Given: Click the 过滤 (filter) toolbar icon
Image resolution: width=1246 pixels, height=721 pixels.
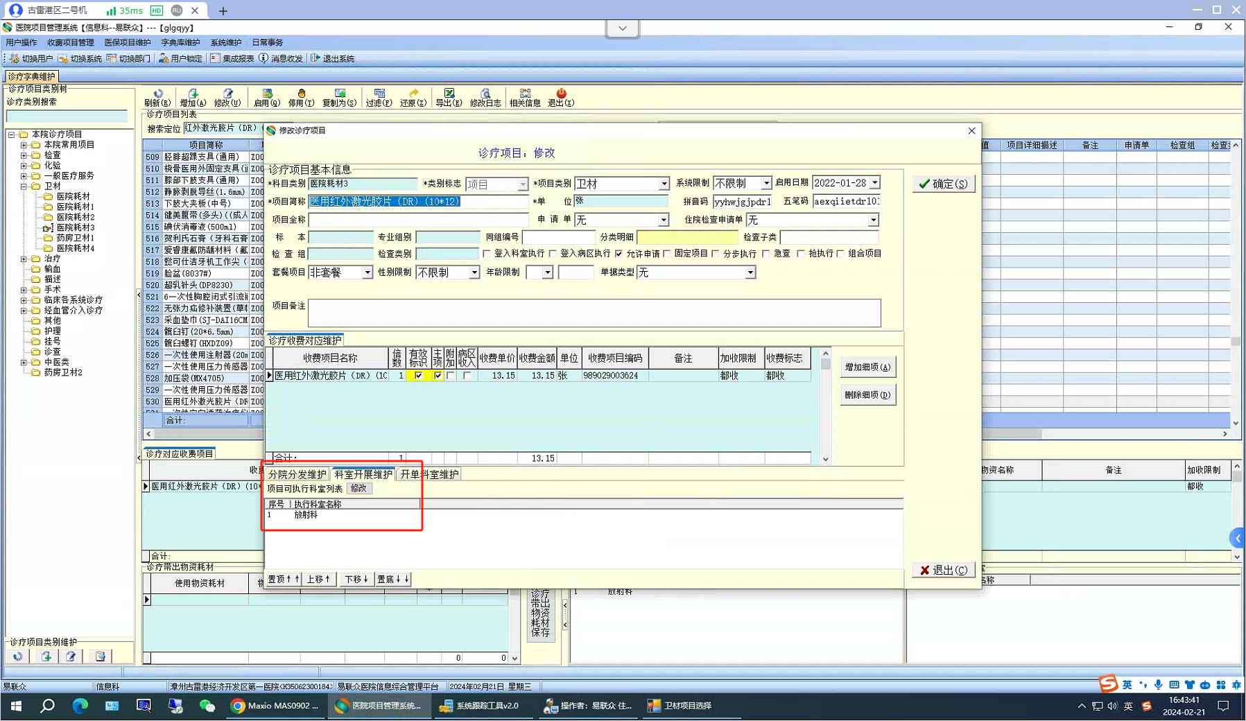Looking at the screenshot, I should pyautogui.click(x=379, y=97).
